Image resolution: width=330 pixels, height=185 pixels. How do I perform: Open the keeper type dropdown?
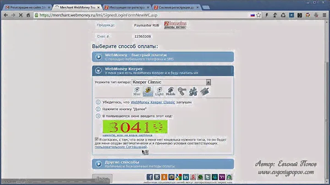[x=208, y=82]
